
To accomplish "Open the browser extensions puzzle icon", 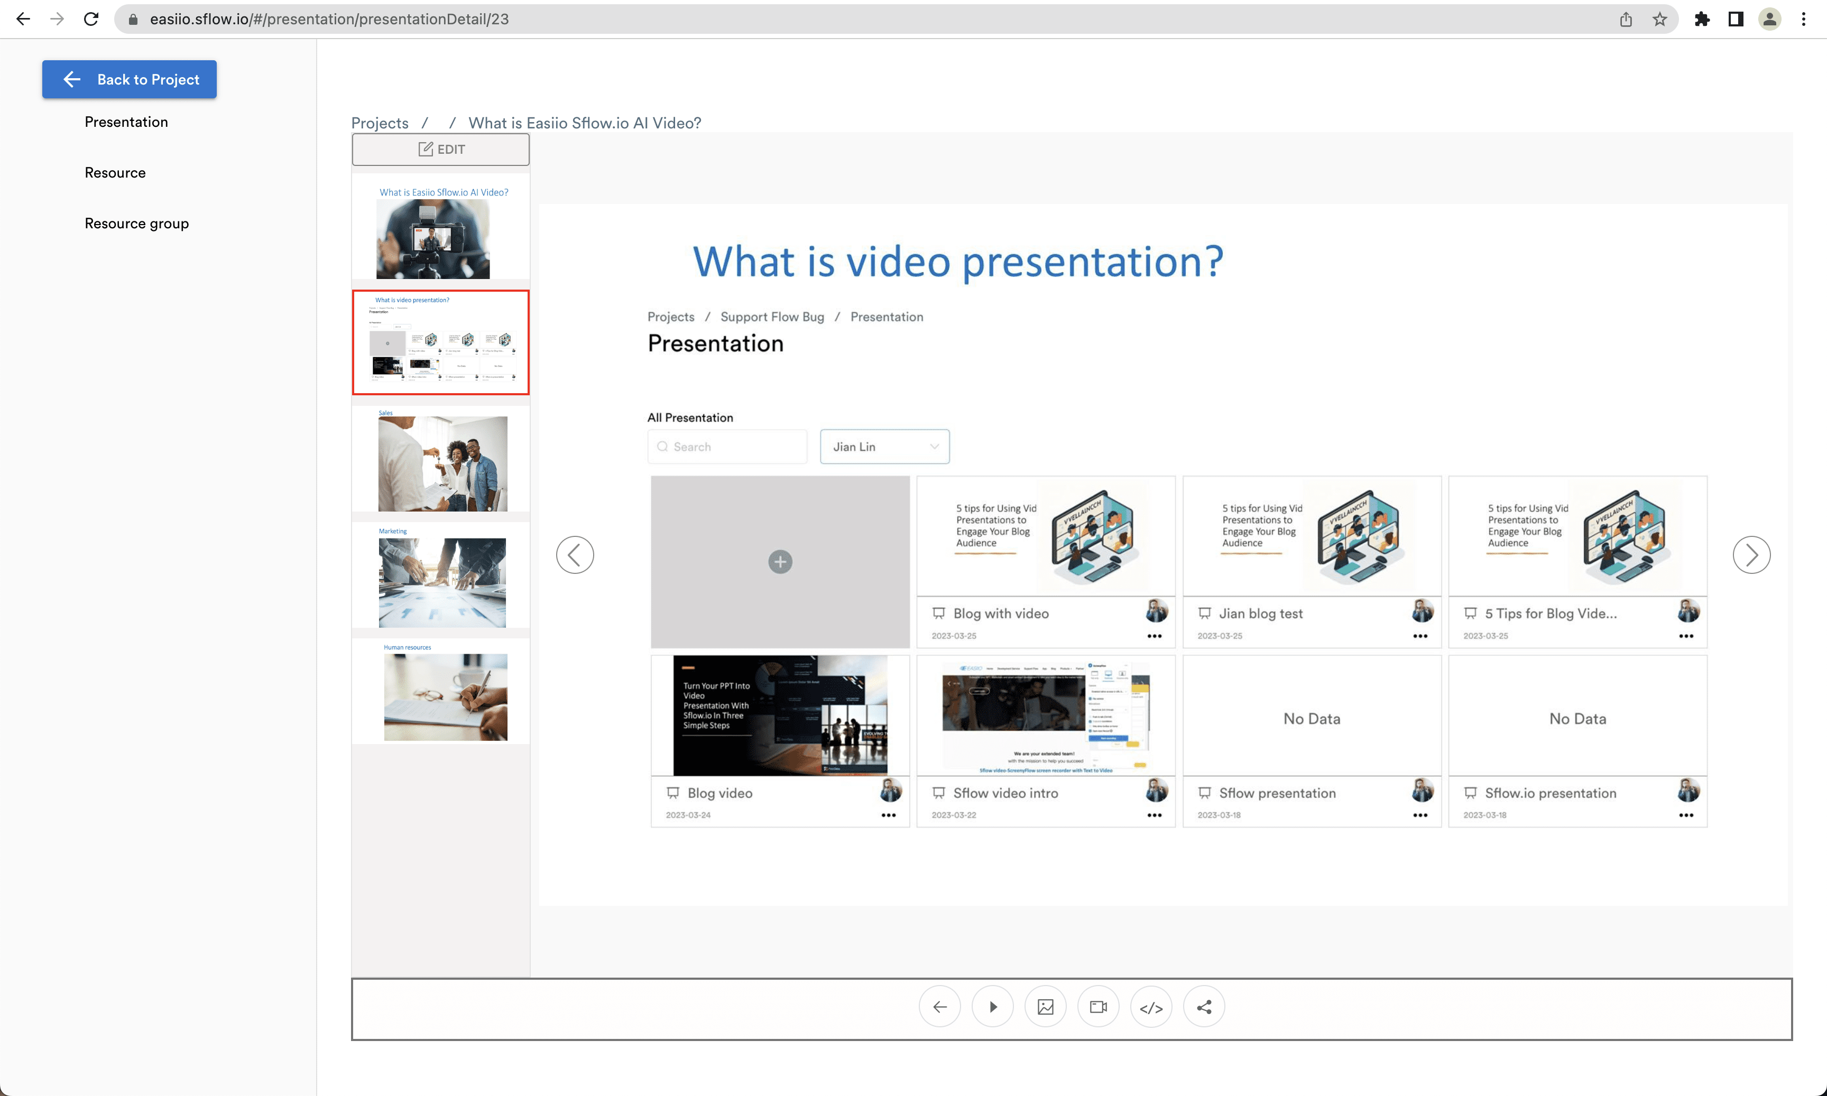I will tap(1701, 19).
